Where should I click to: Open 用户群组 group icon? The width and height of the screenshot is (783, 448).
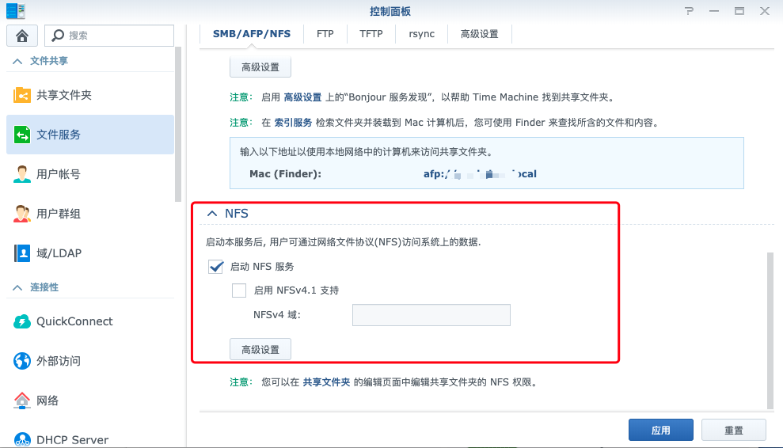coord(22,214)
